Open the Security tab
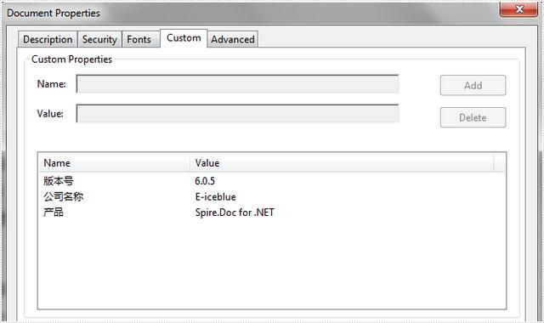 99,40
